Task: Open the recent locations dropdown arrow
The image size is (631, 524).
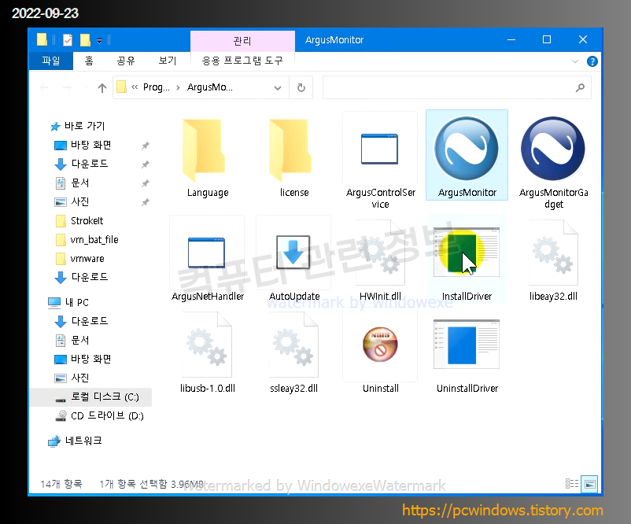Action: click(86, 87)
